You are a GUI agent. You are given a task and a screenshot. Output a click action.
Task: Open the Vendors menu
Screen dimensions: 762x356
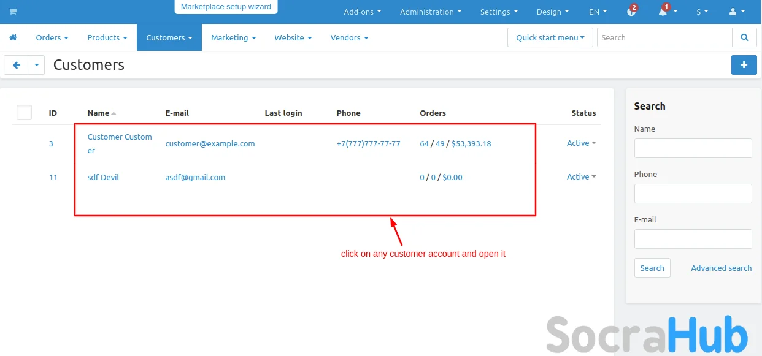pyautogui.click(x=350, y=37)
